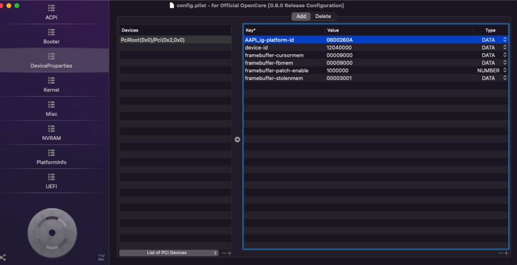Screen dimensions: 517x265
Task: Click the share icon at bottom left
Action: point(3,257)
